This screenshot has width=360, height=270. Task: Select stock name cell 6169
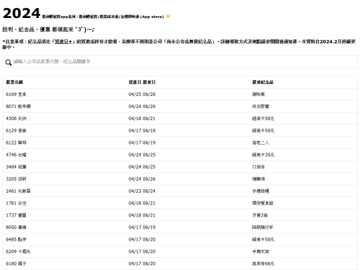(x=16, y=95)
